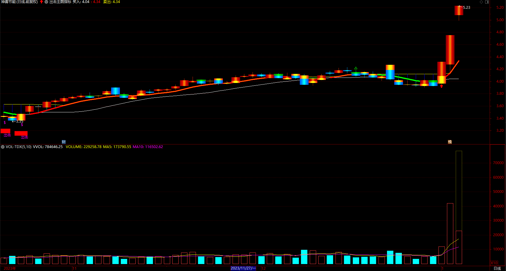Click the 12 month marker on time axis
The width and height of the screenshot is (506, 271).
(263, 269)
